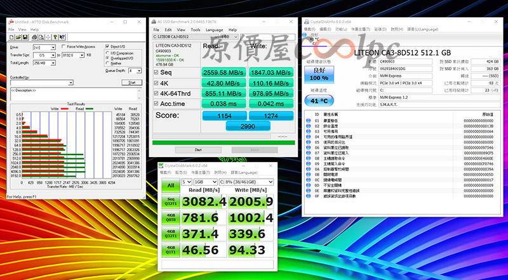Click the 4KiB Q8T8 test button
This screenshot has width=508, height=280.
(x=171, y=217)
